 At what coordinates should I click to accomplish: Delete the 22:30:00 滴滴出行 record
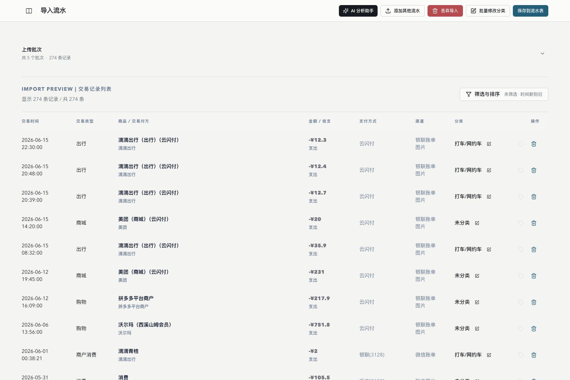(x=534, y=144)
